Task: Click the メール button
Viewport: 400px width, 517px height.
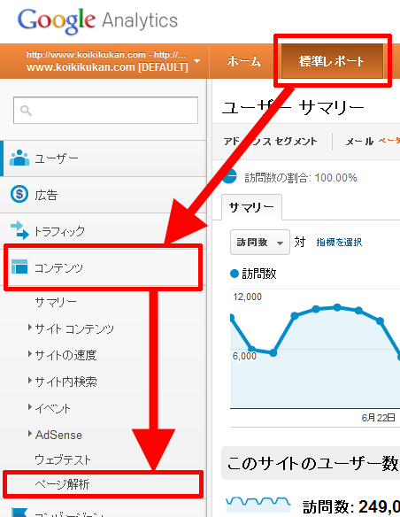Action: tap(359, 142)
